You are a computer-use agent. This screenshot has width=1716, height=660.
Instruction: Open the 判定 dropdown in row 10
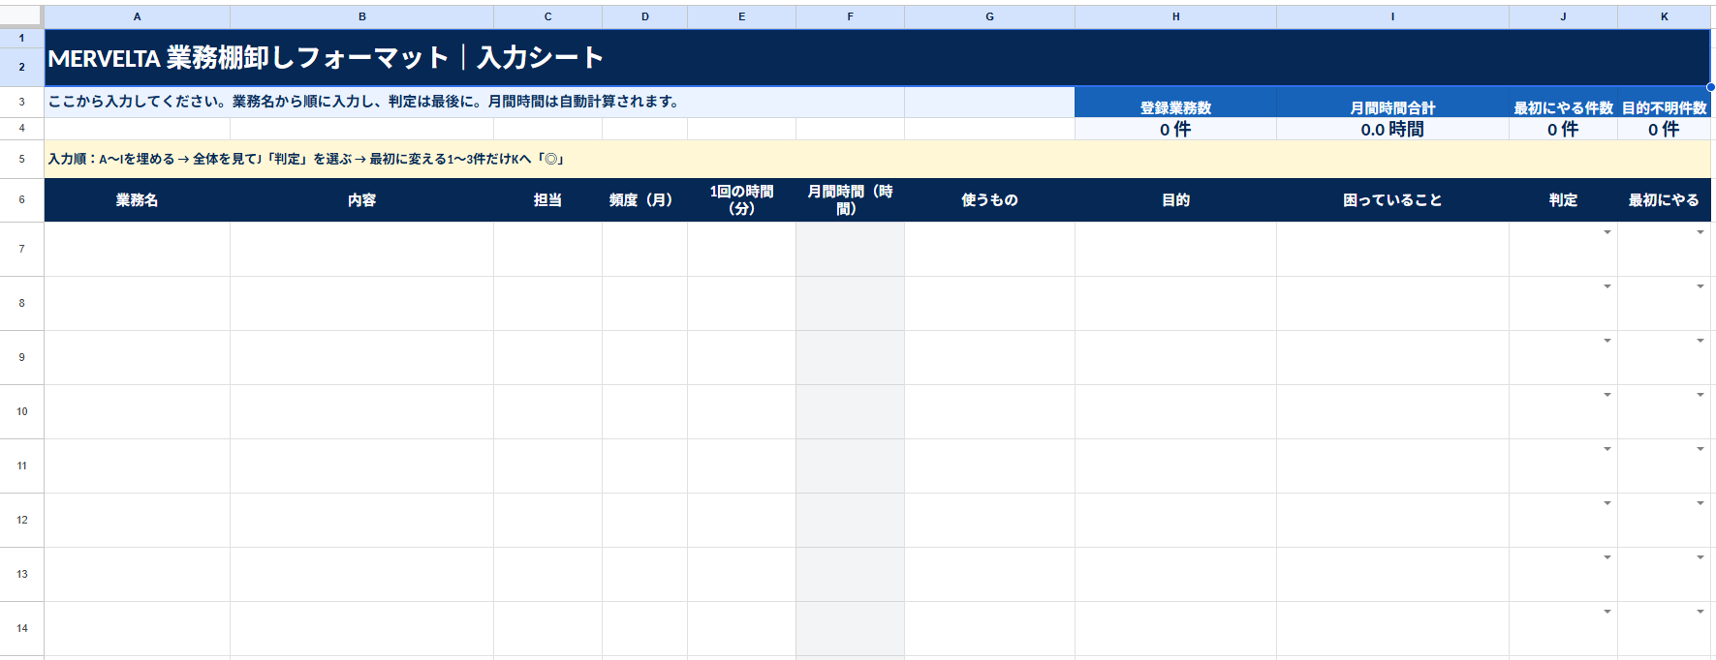(1607, 395)
